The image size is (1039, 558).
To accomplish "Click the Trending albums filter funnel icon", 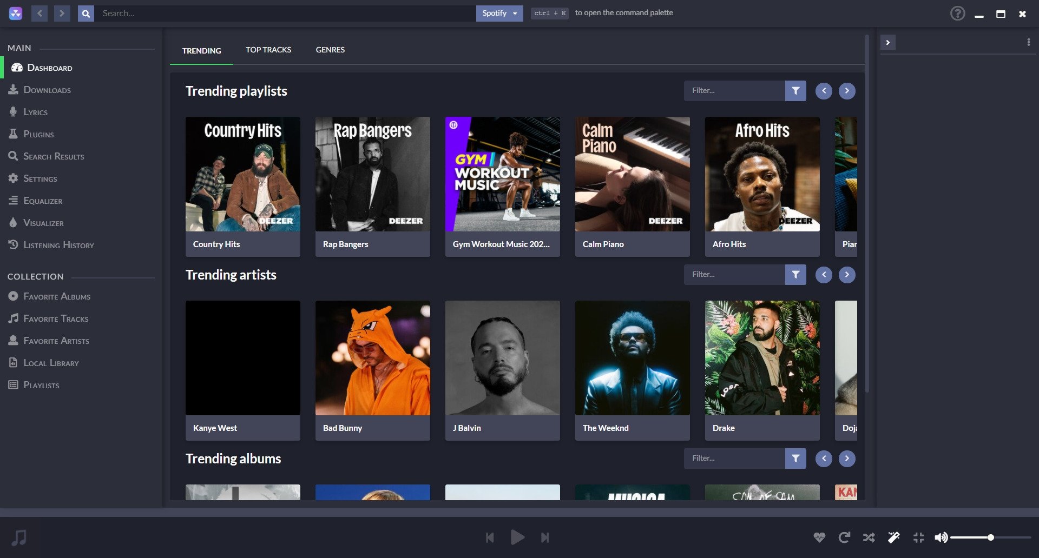I will tap(795, 459).
